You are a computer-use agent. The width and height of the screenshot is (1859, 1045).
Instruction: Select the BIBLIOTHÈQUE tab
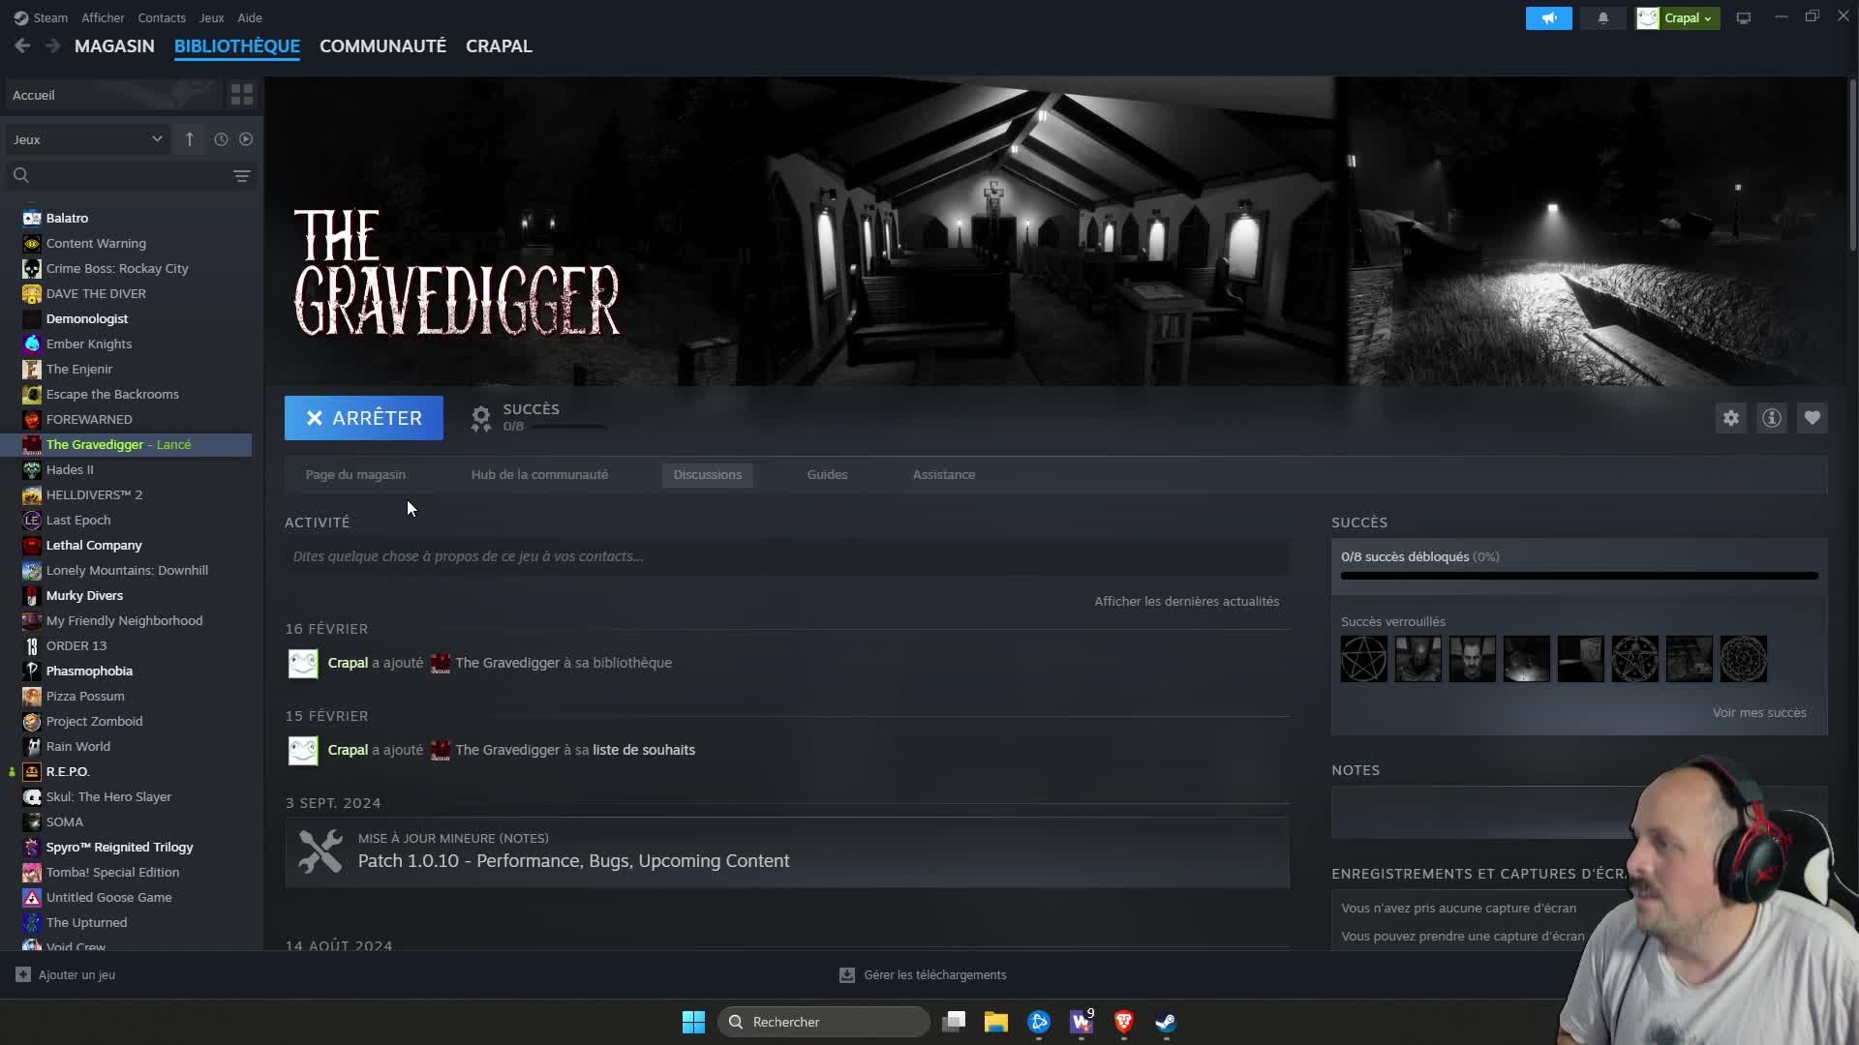tap(237, 45)
